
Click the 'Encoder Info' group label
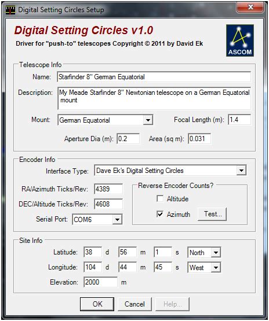pos(37,160)
